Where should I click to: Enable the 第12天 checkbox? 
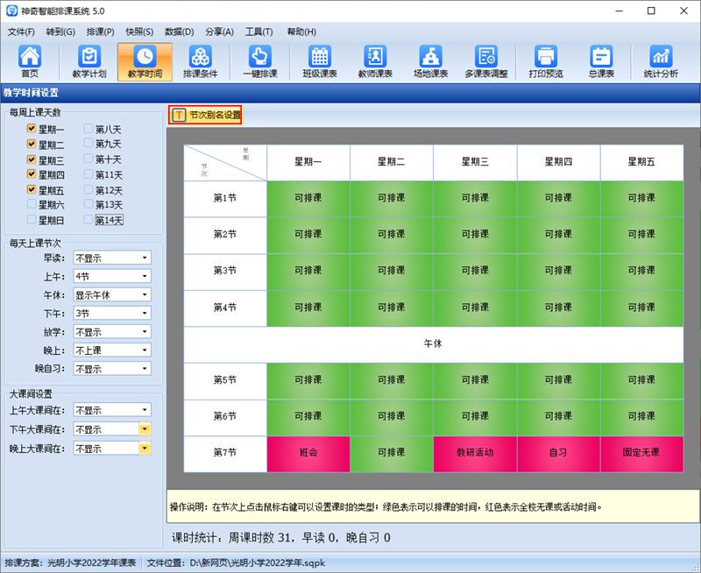pyautogui.click(x=89, y=189)
